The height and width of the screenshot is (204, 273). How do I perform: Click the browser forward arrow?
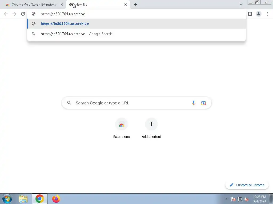pyautogui.click(x=14, y=14)
